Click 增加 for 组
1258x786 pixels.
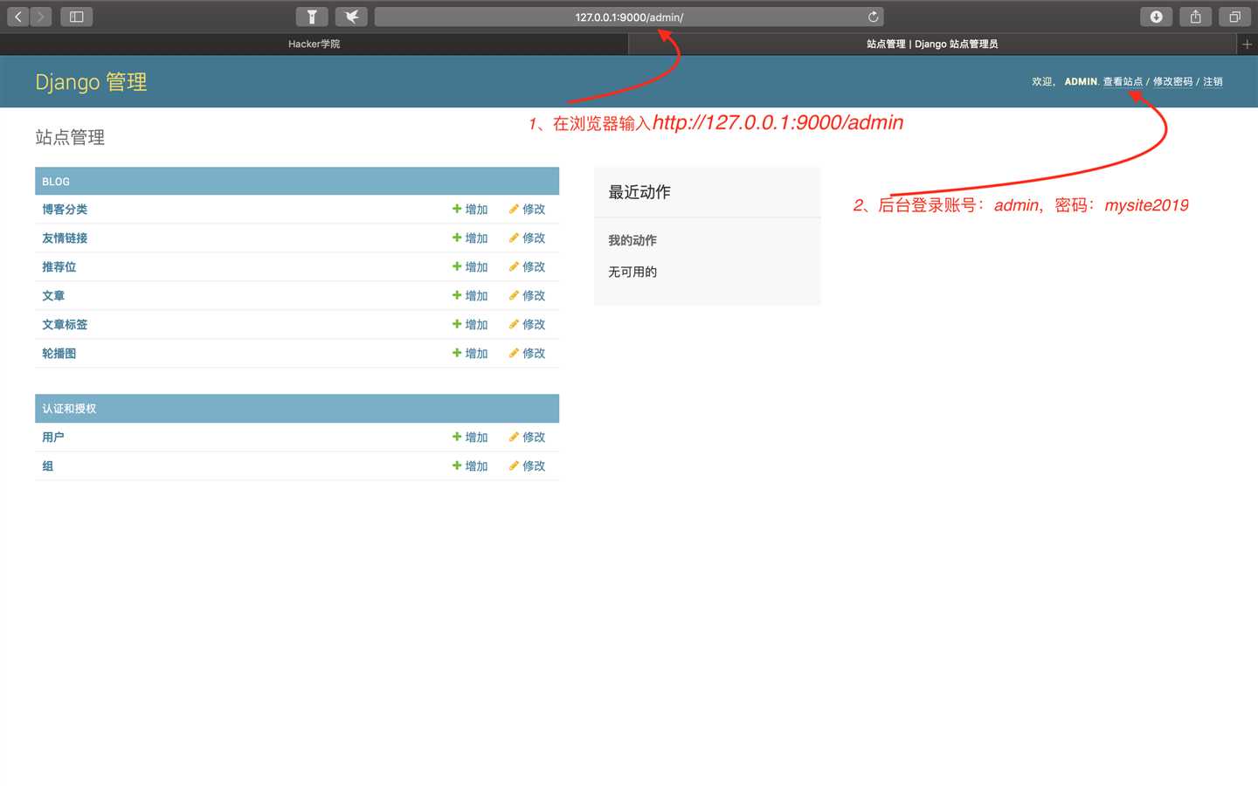click(x=470, y=466)
